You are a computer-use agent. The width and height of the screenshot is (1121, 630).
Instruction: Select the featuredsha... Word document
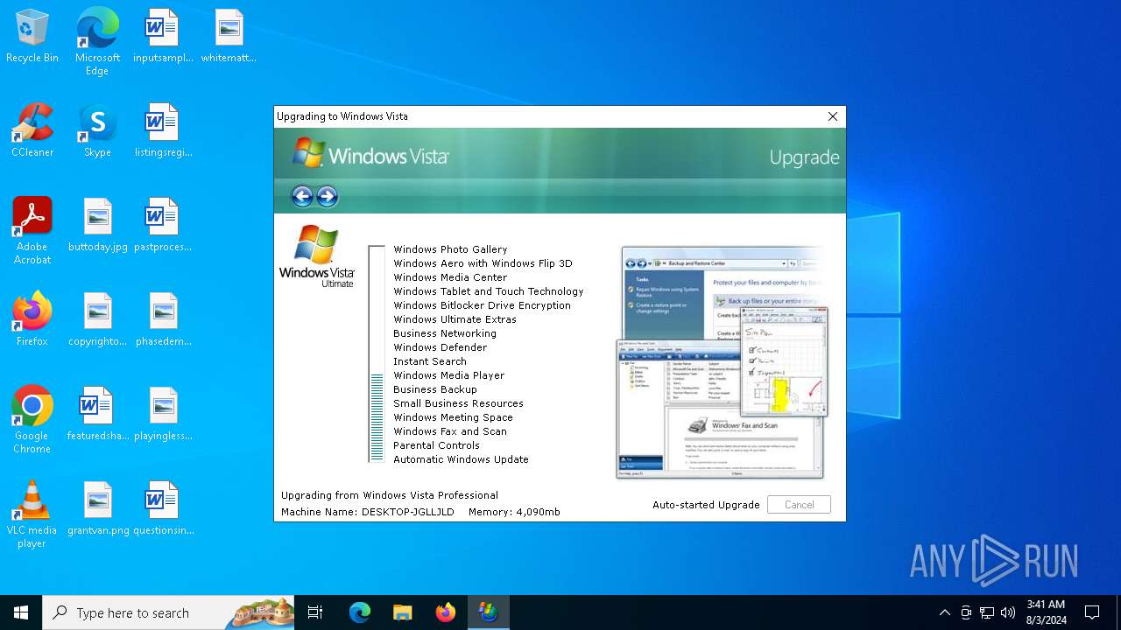pyautogui.click(x=98, y=414)
